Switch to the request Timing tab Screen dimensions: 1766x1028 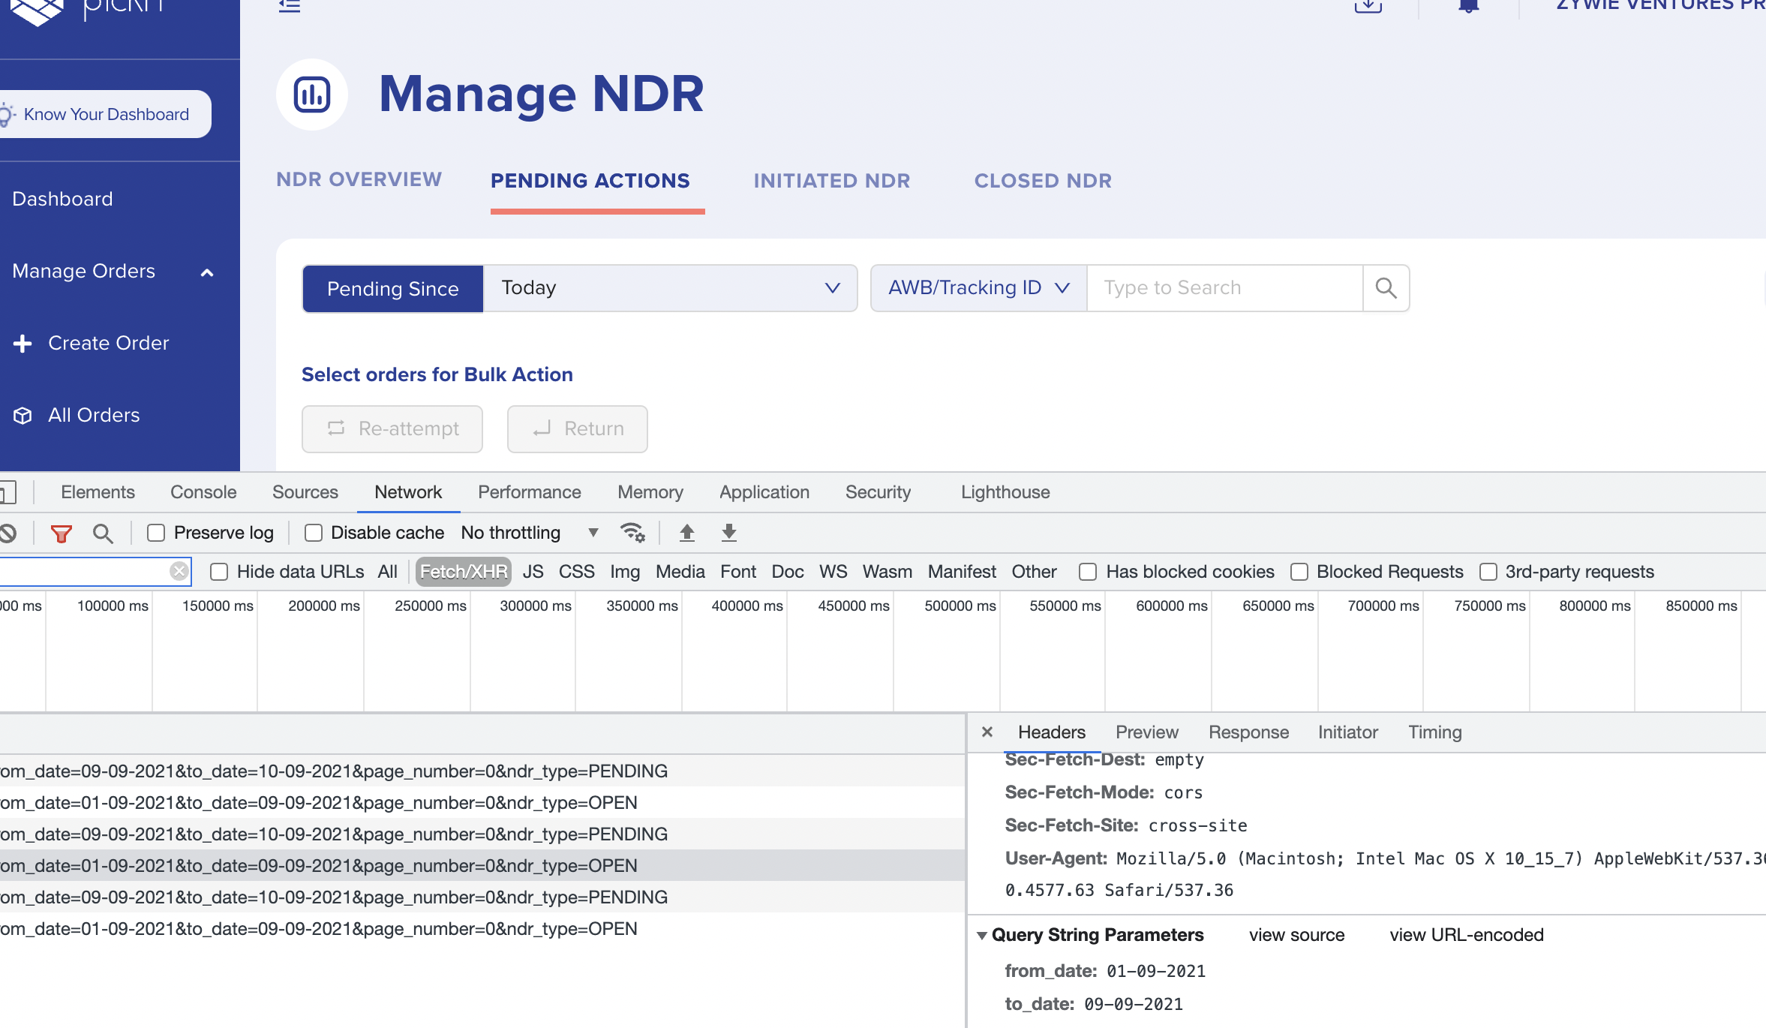click(x=1435, y=732)
